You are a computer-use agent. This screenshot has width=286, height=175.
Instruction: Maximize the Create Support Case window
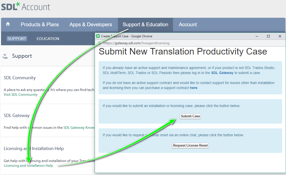[268, 36]
